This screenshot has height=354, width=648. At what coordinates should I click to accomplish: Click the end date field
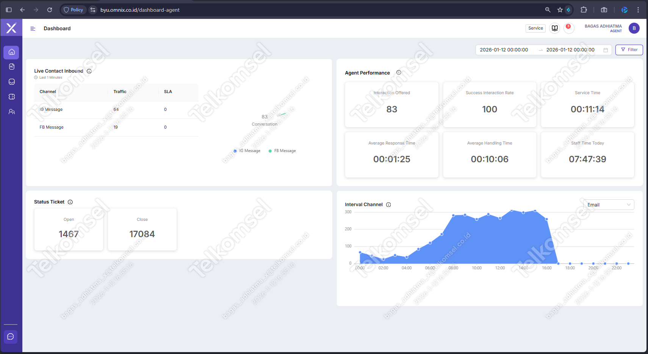[570, 50]
